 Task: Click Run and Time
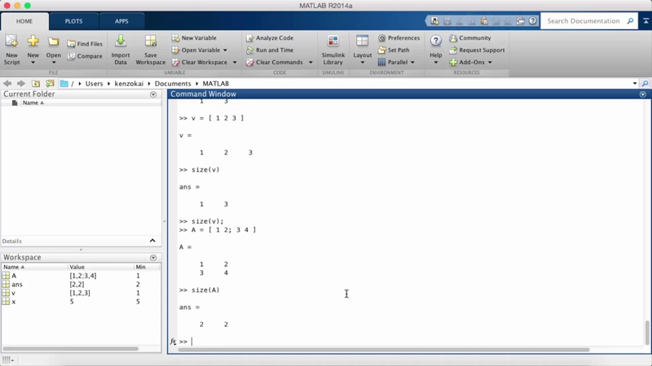(x=270, y=50)
